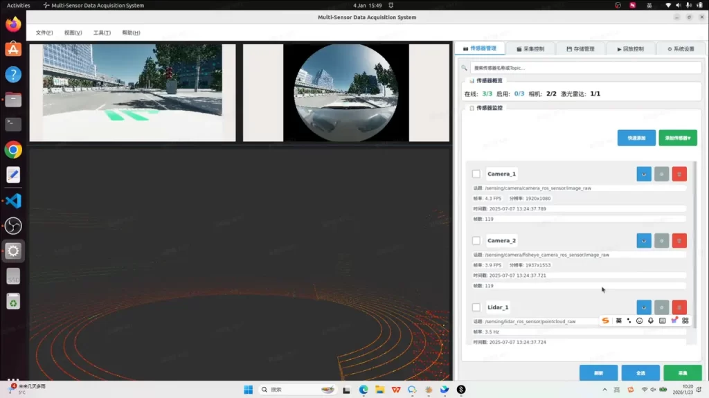709x398 pixels.
Task: Click Camera_2 topic fisheye_camera_ros_sensor/image_raw
Action: (547, 255)
